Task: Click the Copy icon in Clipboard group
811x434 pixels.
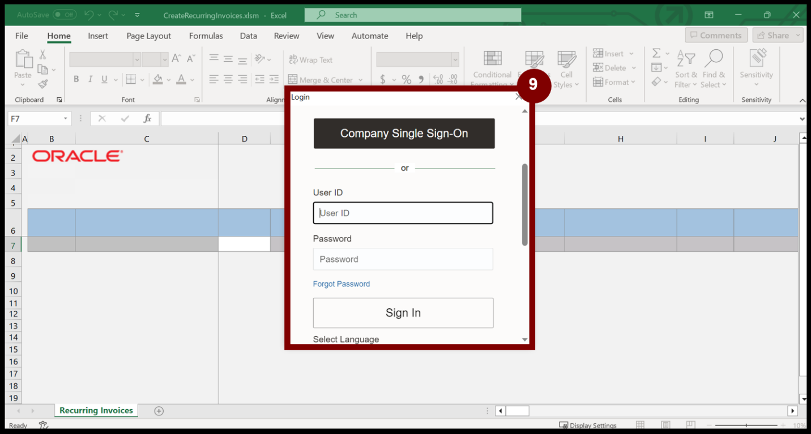Action: (x=43, y=70)
